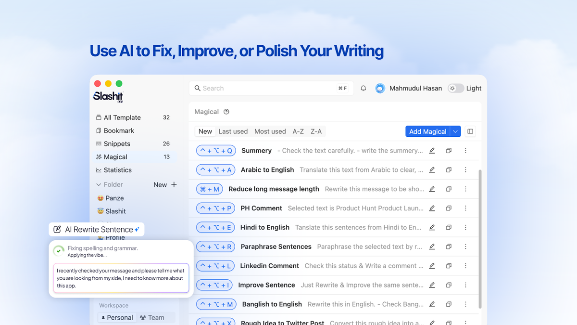This screenshot has height=325, width=577.
Task: Open the layout panel icon next to Add Magical
Action: pos(470,131)
